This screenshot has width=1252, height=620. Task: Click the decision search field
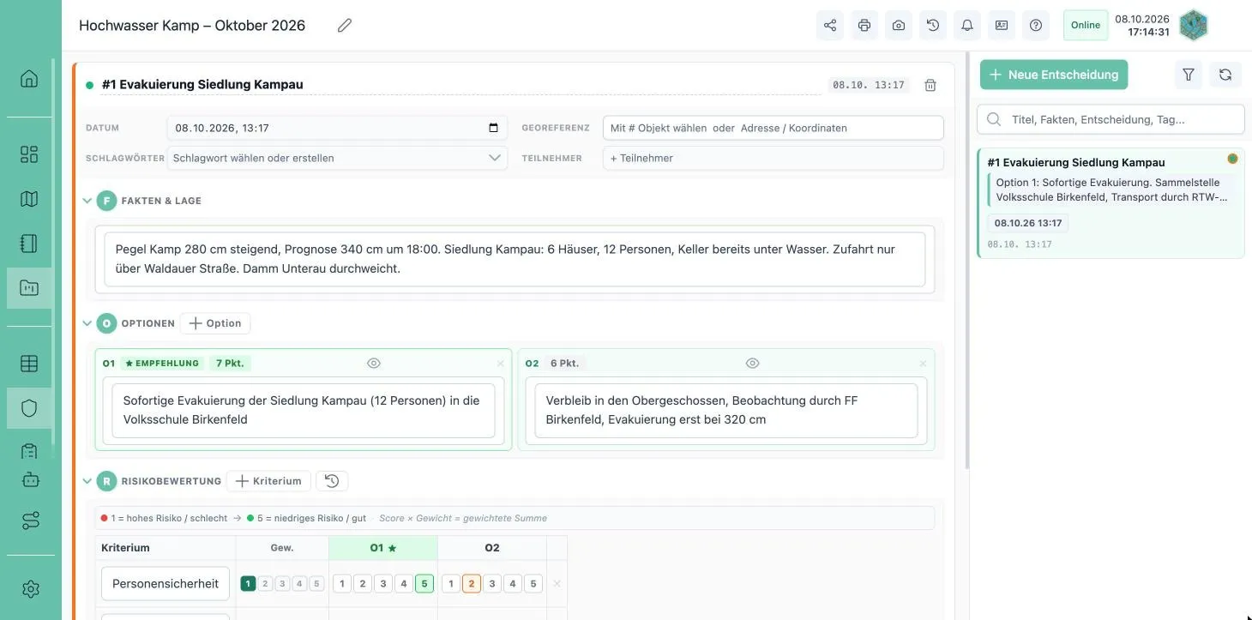1111,119
